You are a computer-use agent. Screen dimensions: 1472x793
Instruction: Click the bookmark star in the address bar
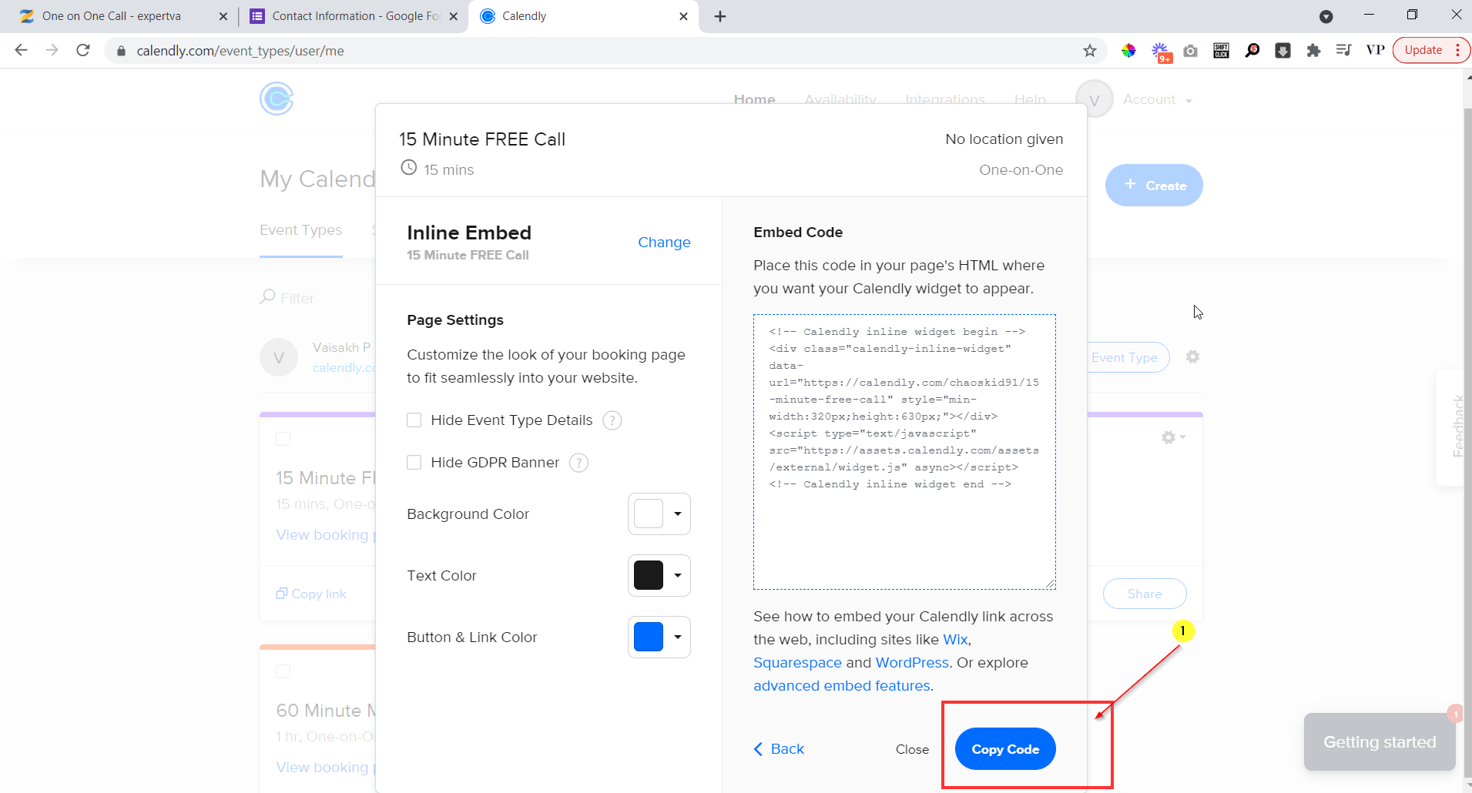pos(1088,50)
